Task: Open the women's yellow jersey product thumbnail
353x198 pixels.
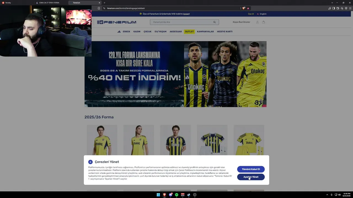Action: click(139, 140)
